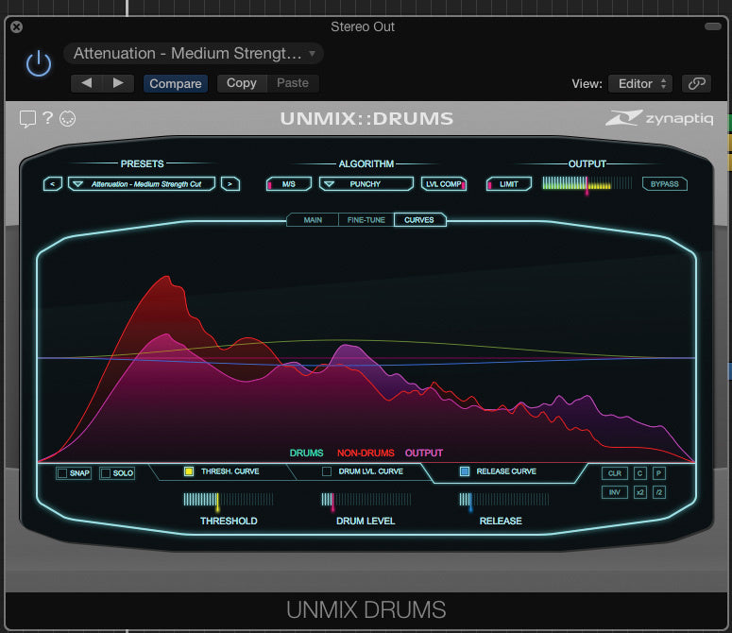Click the /2 curve divide button

(658, 492)
